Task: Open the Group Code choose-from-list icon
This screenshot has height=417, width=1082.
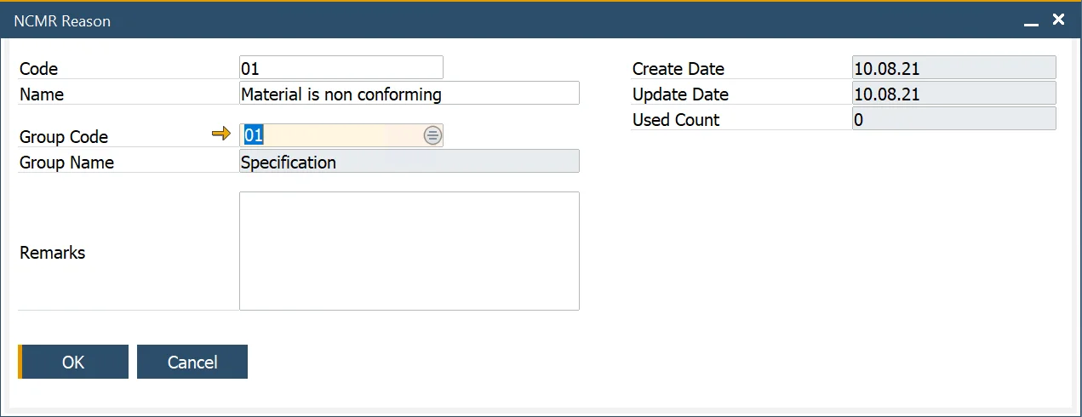Action: [432, 135]
